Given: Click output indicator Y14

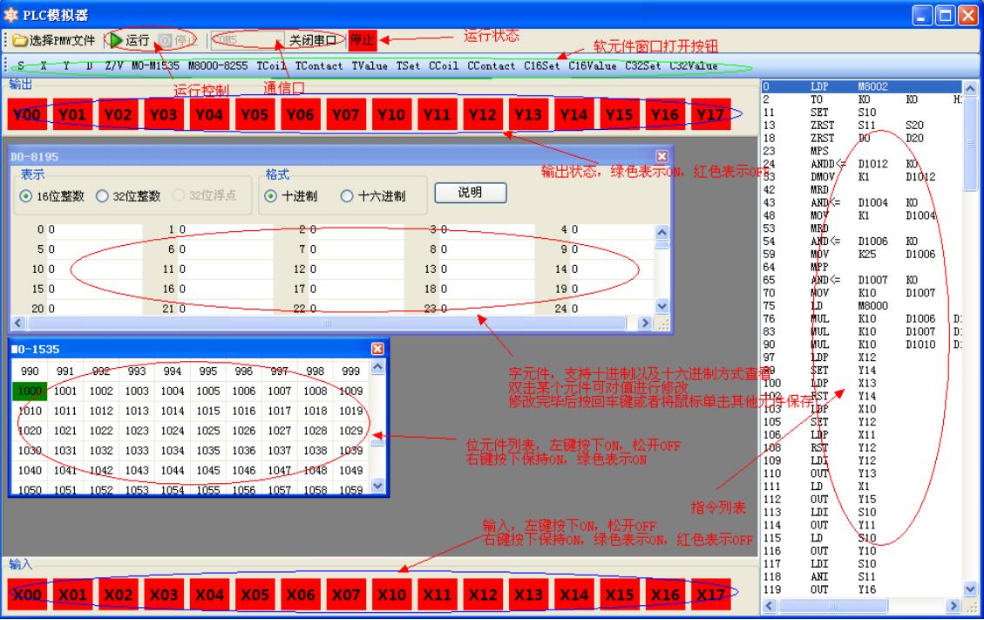Looking at the screenshot, I should (x=573, y=113).
